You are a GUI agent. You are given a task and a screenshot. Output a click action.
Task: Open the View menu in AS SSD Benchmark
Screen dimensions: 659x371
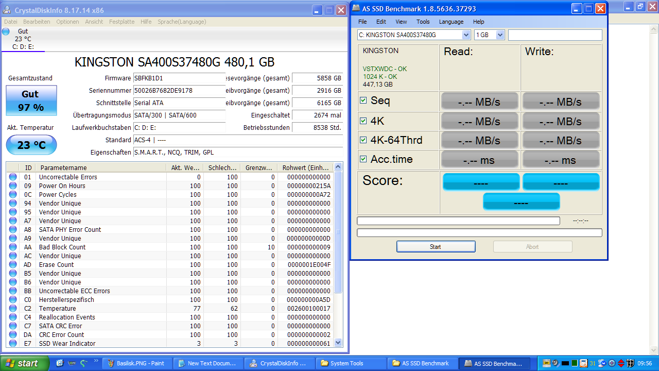[x=401, y=22]
